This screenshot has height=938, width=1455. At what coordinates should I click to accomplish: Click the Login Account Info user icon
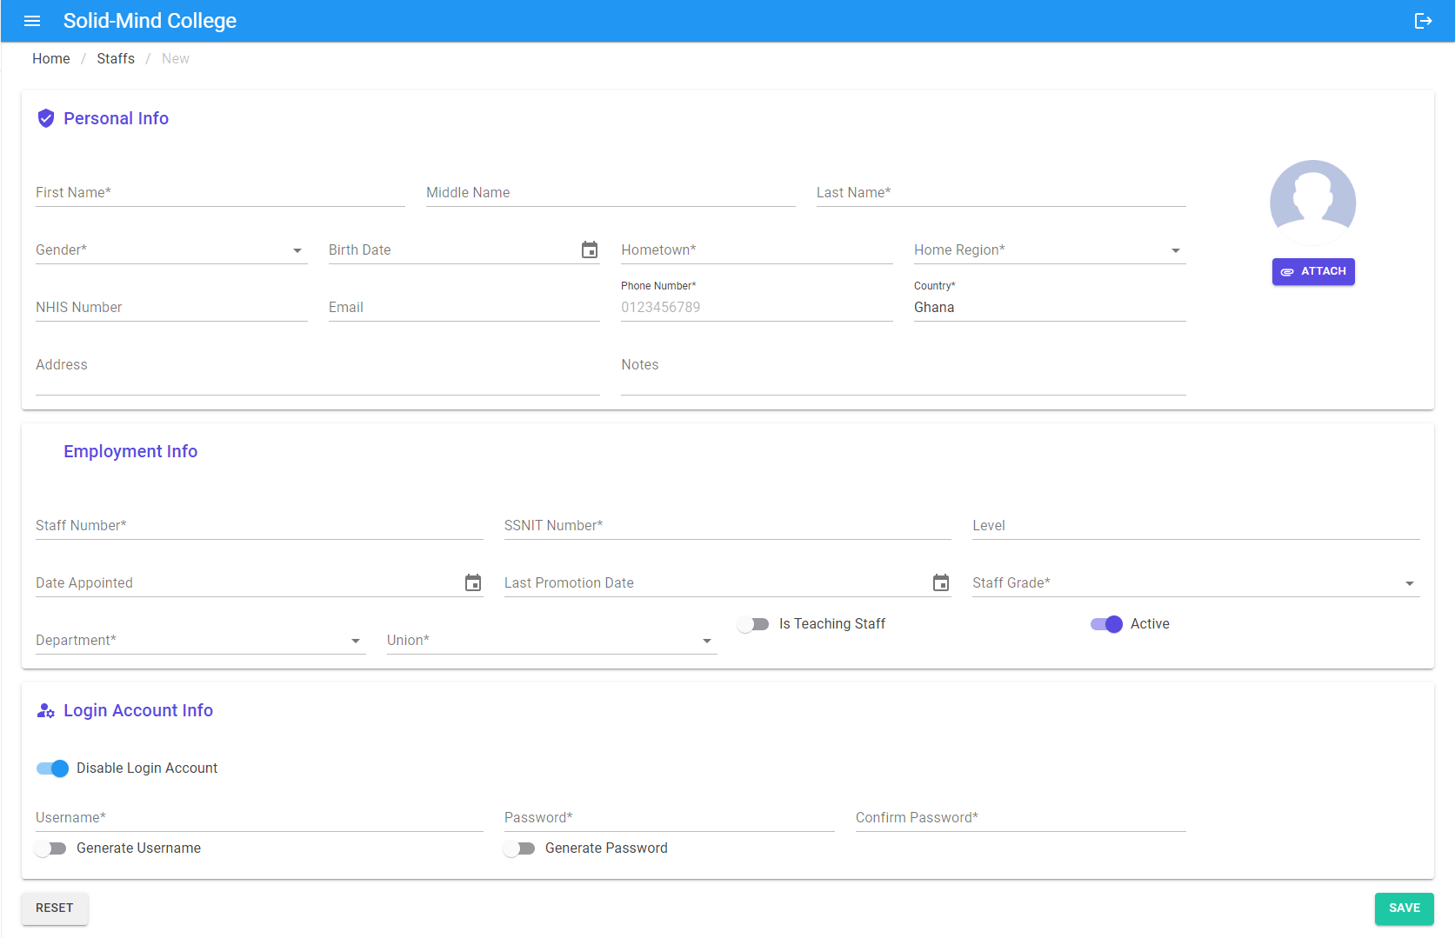46,711
